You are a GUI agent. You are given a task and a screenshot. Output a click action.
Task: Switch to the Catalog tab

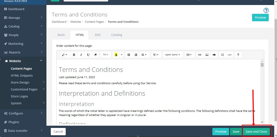tap(117, 35)
